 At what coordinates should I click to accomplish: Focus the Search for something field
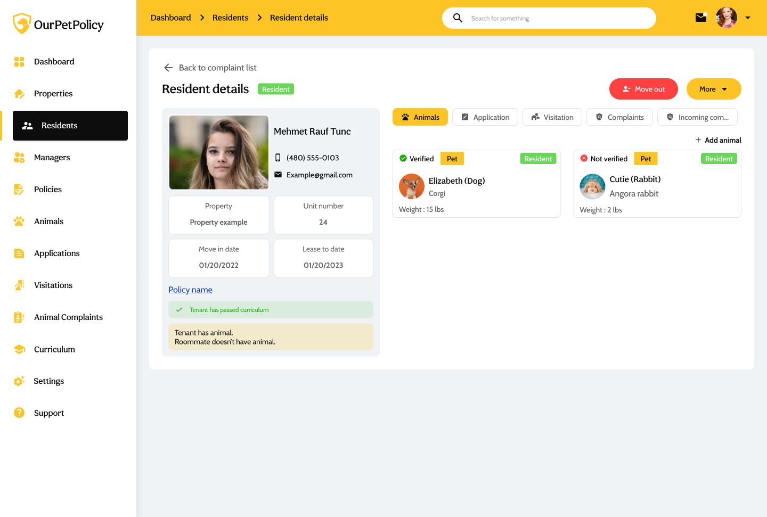(x=549, y=18)
